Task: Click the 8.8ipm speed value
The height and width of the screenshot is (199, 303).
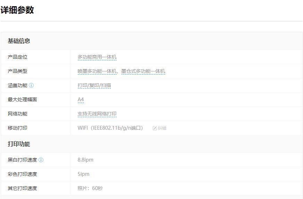Action: (x=85, y=160)
